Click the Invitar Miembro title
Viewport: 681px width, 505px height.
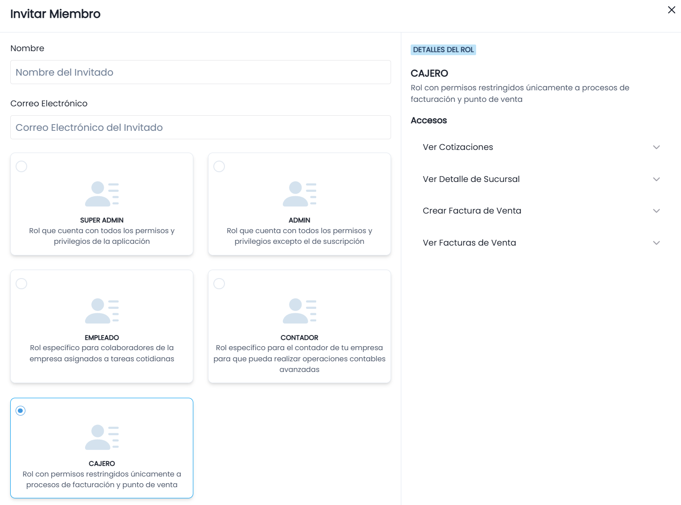point(56,14)
